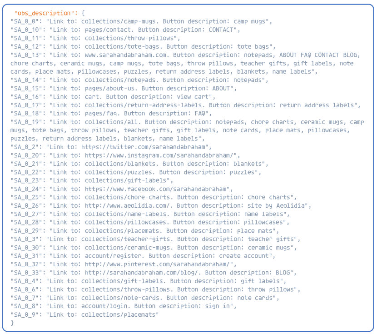Image resolution: width=377 pixels, height=334 pixels.
Task: Select the "SA_0_20" instagram.com link line
Action: (x=125, y=155)
